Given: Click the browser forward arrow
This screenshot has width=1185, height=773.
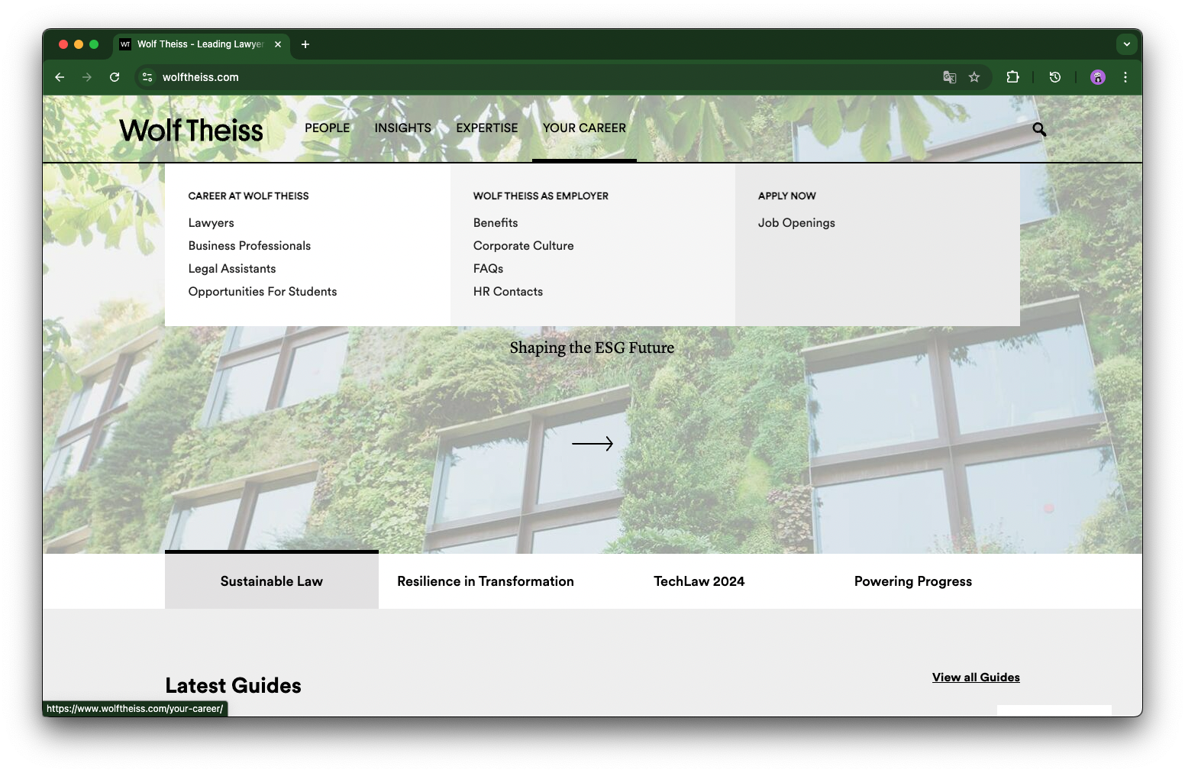Looking at the screenshot, I should pos(87,77).
